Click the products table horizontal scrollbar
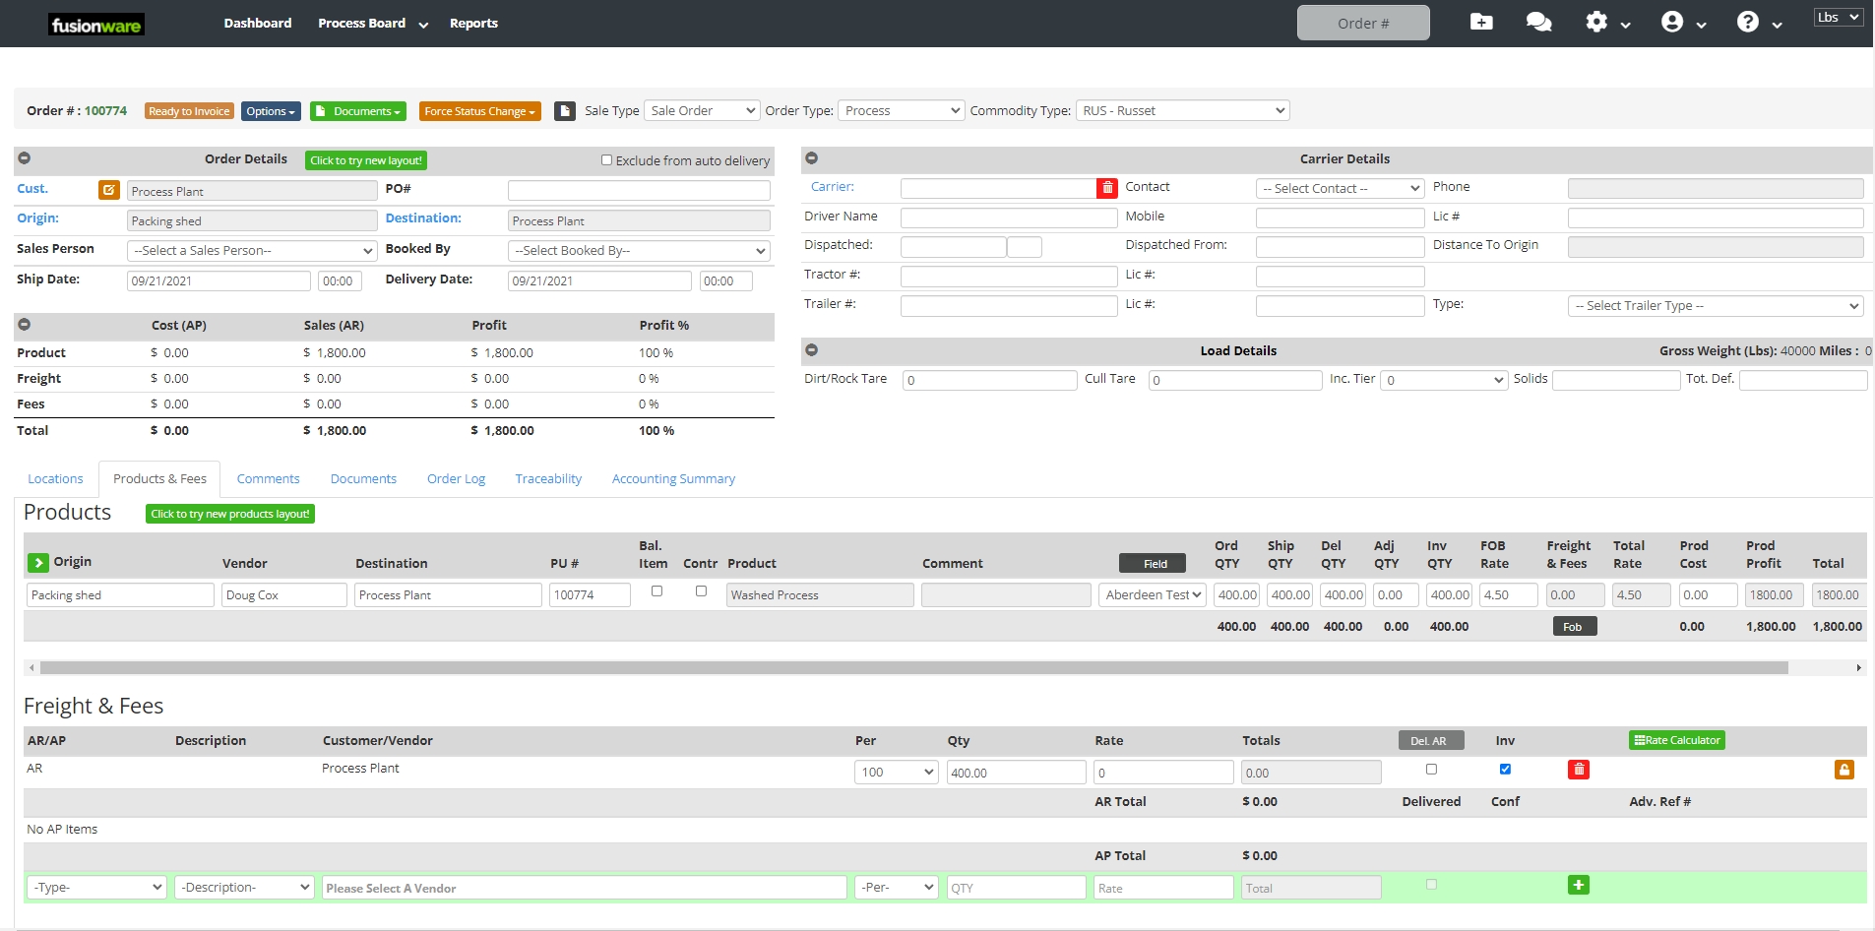This screenshot has height=931, width=1875. (913, 668)
